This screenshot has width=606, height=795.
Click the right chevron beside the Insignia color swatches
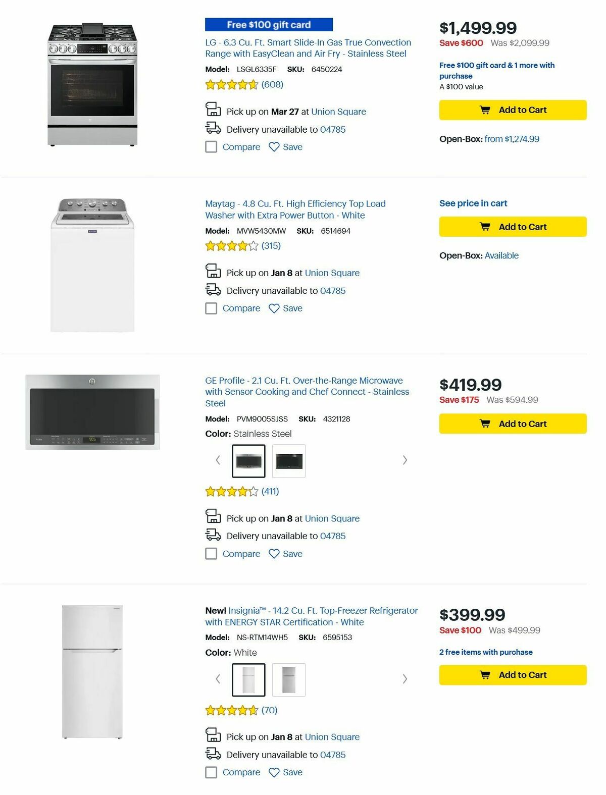coord(405,679)
